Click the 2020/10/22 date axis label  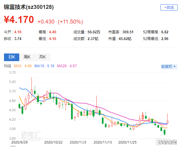coord(53,142)
